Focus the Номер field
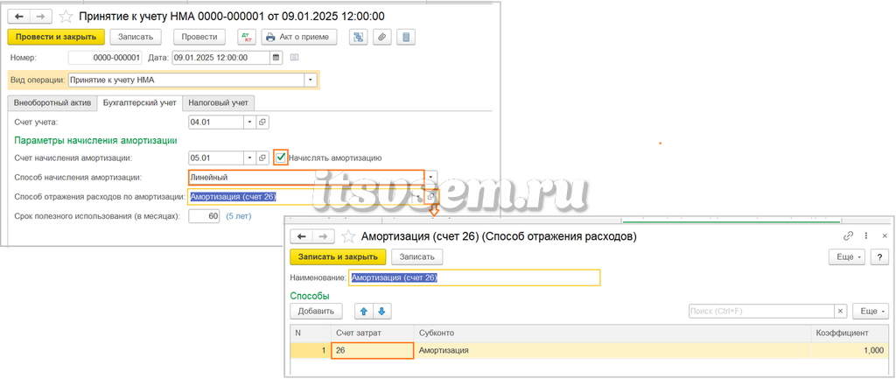 tap(105, 58)
